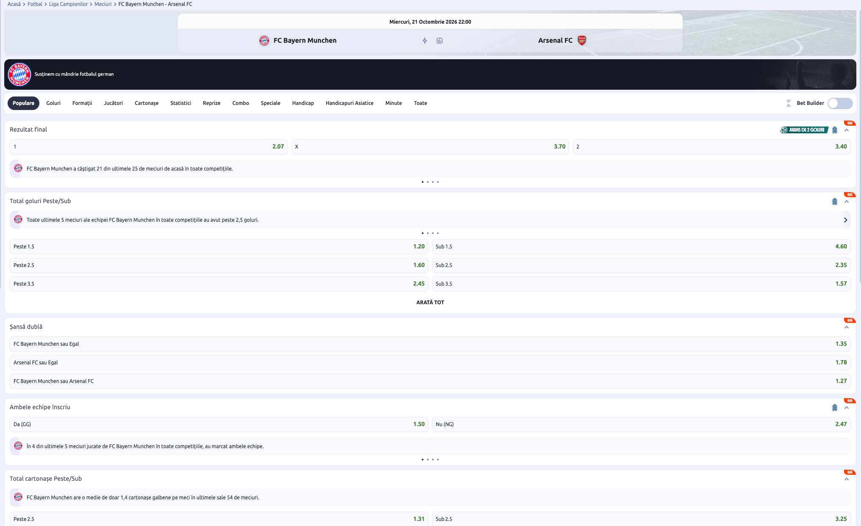Viewport: 861px width, 526px height.
Task: Select draw X at odds 3.70
Action: (x=430, y=147)
